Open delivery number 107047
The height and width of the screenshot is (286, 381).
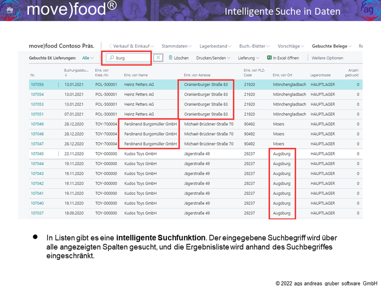pyautogui.click(x=37, y=144)
